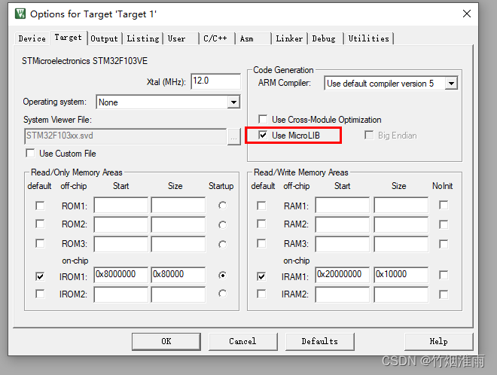The image size is (497, 375).
Task: Open the Output tab
Action: coord(104,38)
